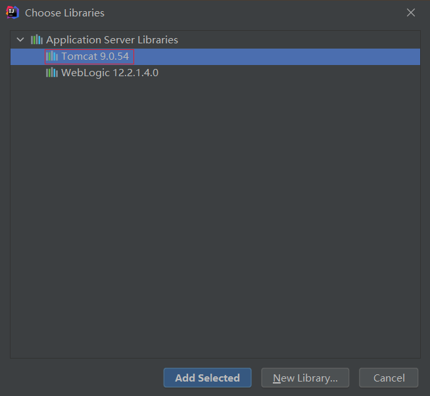Click empty space left of Add Selected button
The image size is (430, 396).
pyautogui.click(x=85, y=378)
